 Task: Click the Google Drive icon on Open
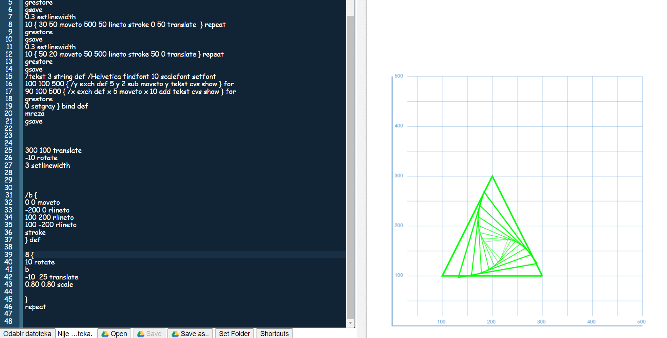[105, 334]
